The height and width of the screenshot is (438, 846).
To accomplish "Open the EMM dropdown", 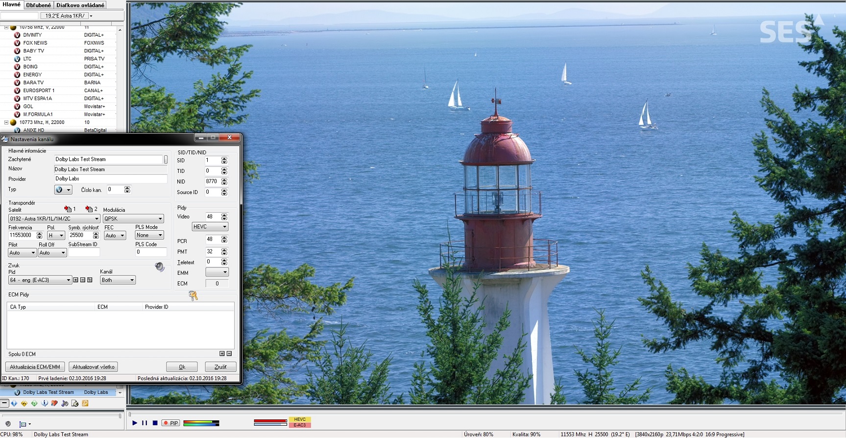I will pyautogui.click(x=217, y=272).
